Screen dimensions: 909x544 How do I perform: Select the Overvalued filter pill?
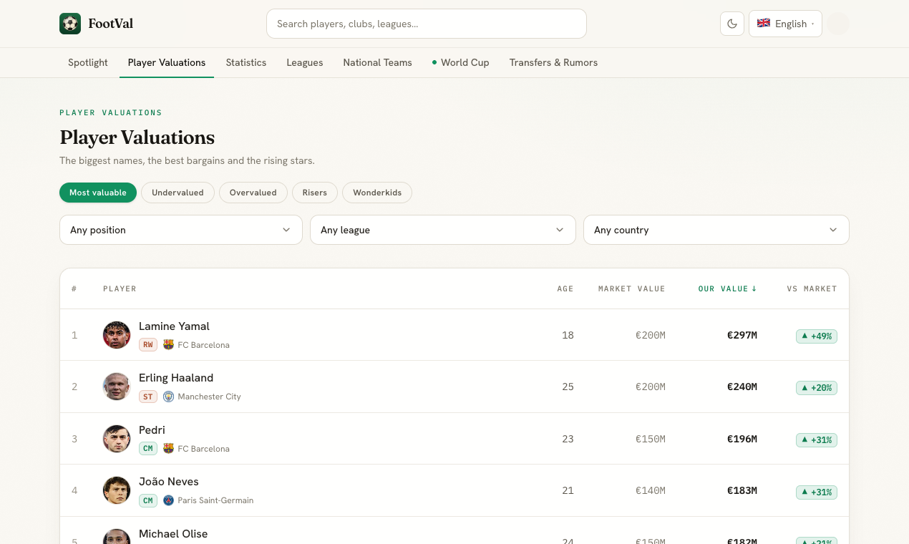(x=253, y=193)
